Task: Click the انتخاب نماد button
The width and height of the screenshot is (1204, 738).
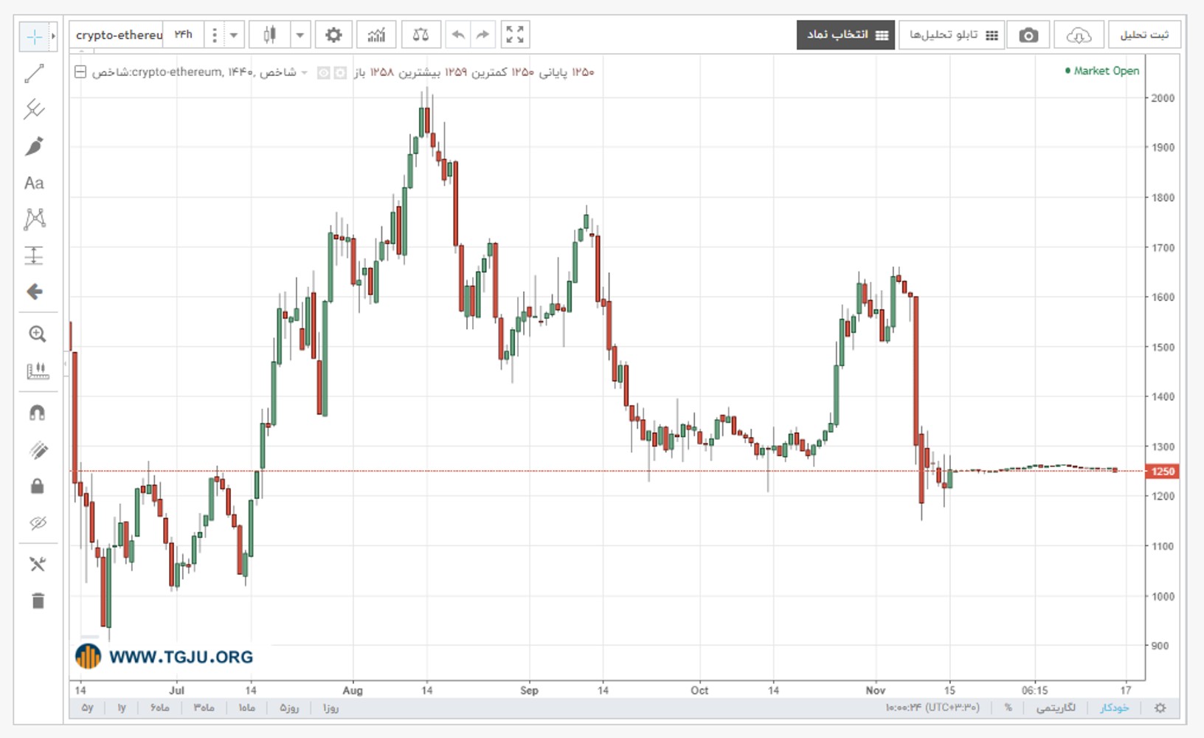Action: pyautogui.click(x=846, y=35)
